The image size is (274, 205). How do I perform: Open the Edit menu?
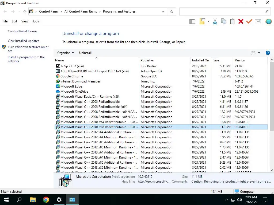pos(14,21)
